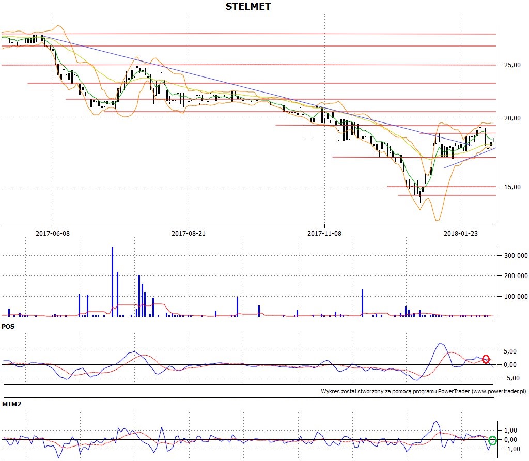Click the 2017-06-08 date label

53,233
